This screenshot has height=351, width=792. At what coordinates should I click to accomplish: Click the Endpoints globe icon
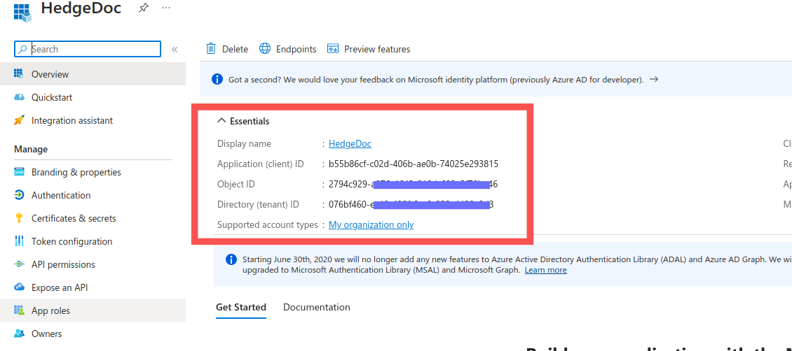tap(265, 49)
